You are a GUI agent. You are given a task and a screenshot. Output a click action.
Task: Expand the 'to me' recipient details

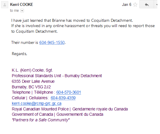(22, 11)
